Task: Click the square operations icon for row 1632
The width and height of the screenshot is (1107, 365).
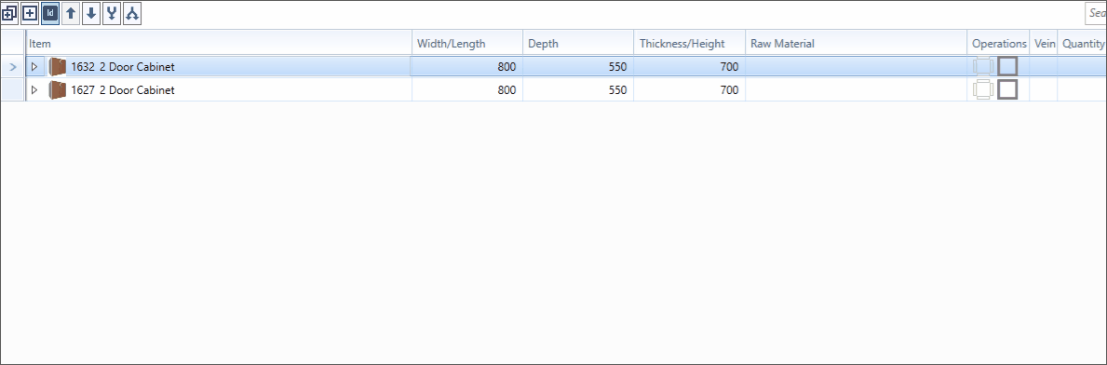Action: coord(1007,66)
